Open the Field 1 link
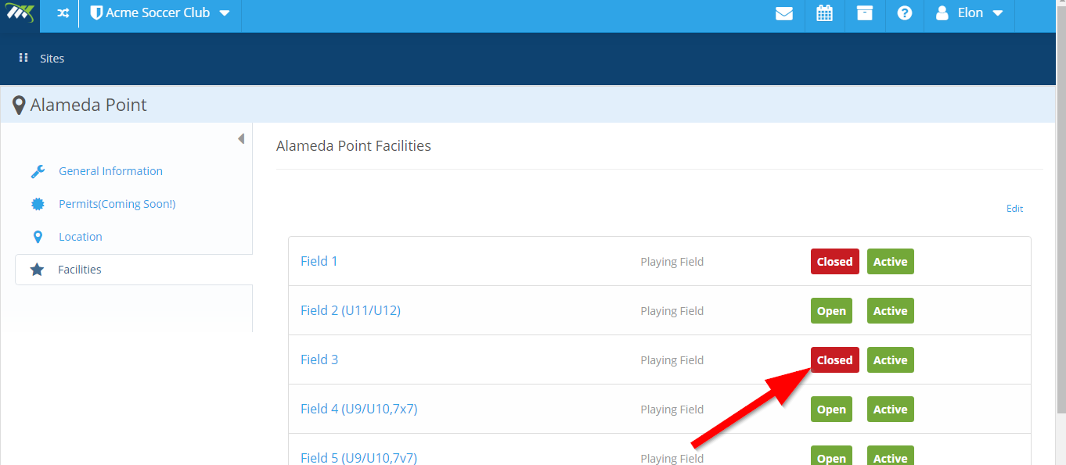This screenshot has height=465, width=1066. pos(319,261)
